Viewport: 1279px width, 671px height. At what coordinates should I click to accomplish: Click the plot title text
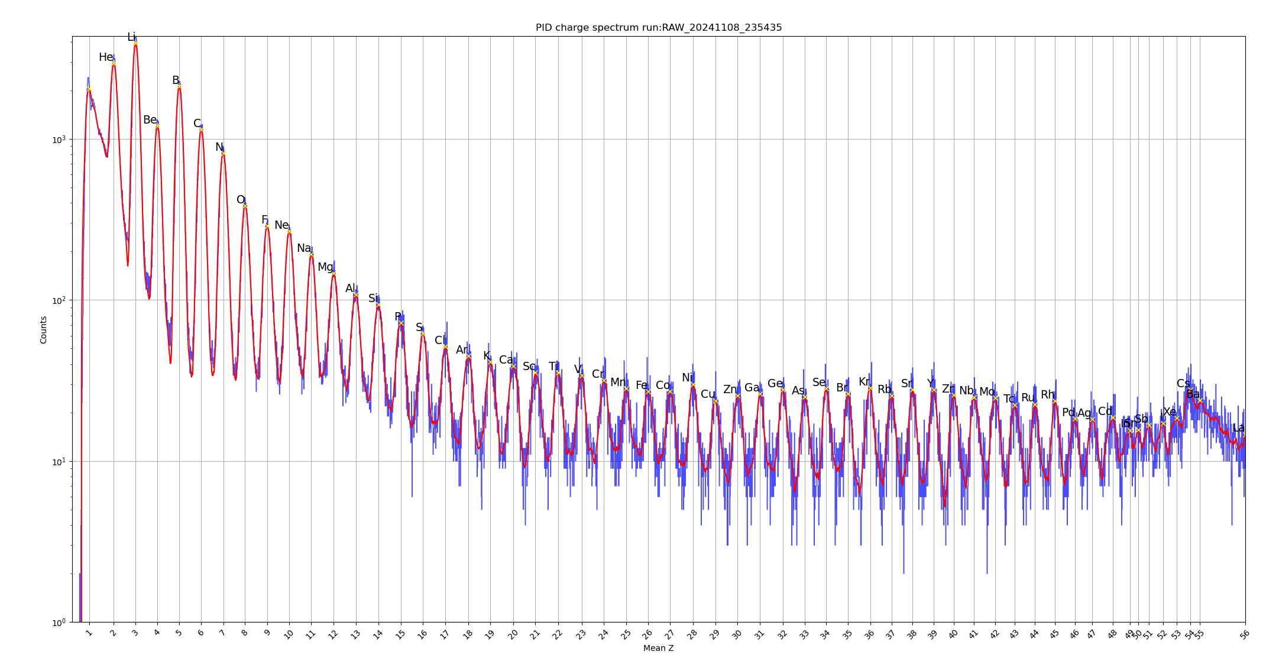[x=658, y=28]
